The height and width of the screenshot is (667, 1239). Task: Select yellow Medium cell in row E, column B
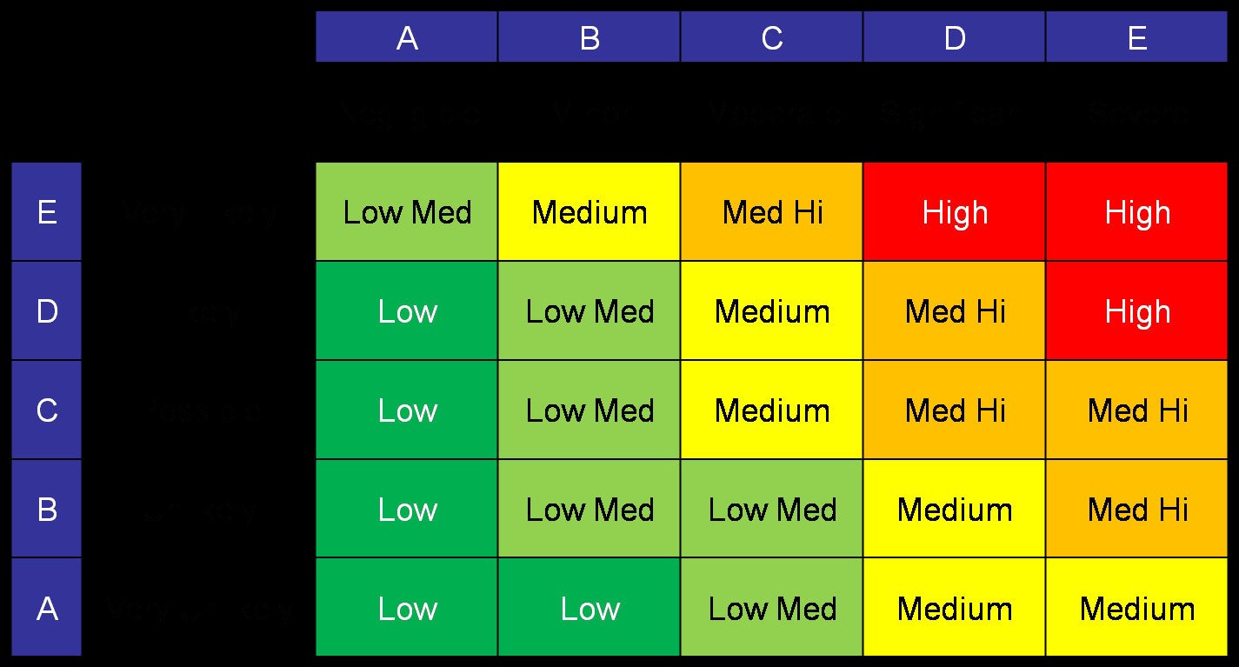pyautogui.click(x=589, y=212)
